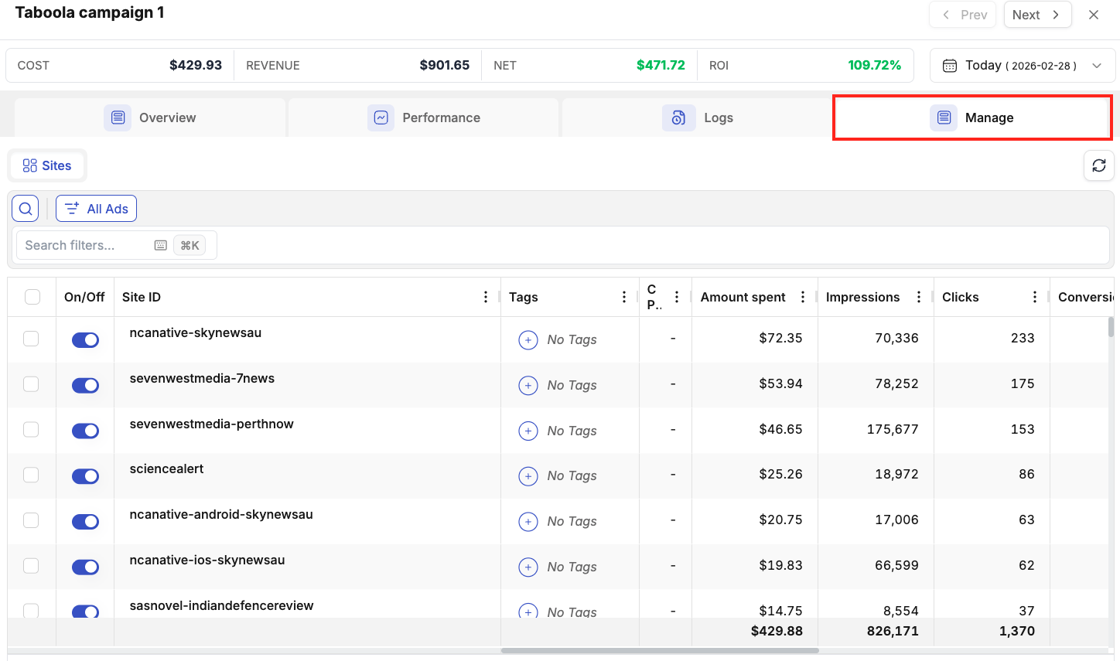Click the Sites view button
This screenshot has width=1120, height=661.
[x=47, y=165]
